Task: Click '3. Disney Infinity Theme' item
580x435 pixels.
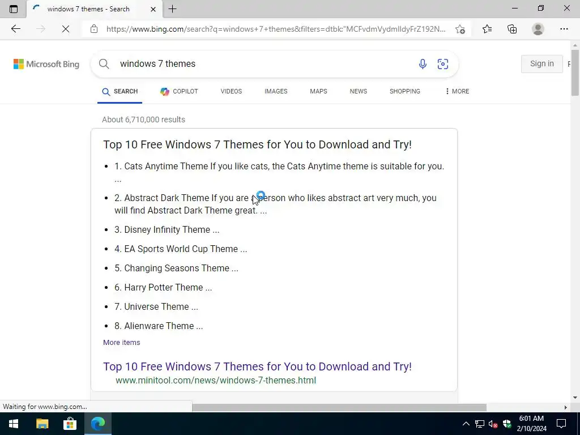Action: 167,230
